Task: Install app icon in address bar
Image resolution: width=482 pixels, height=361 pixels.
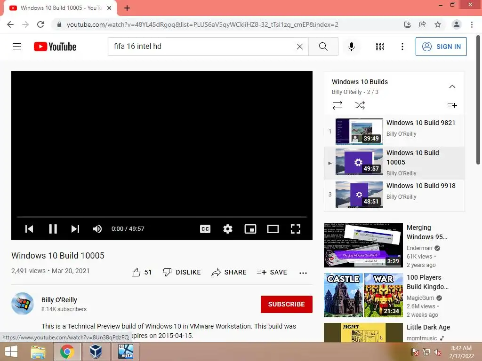Action: (407, 24)
